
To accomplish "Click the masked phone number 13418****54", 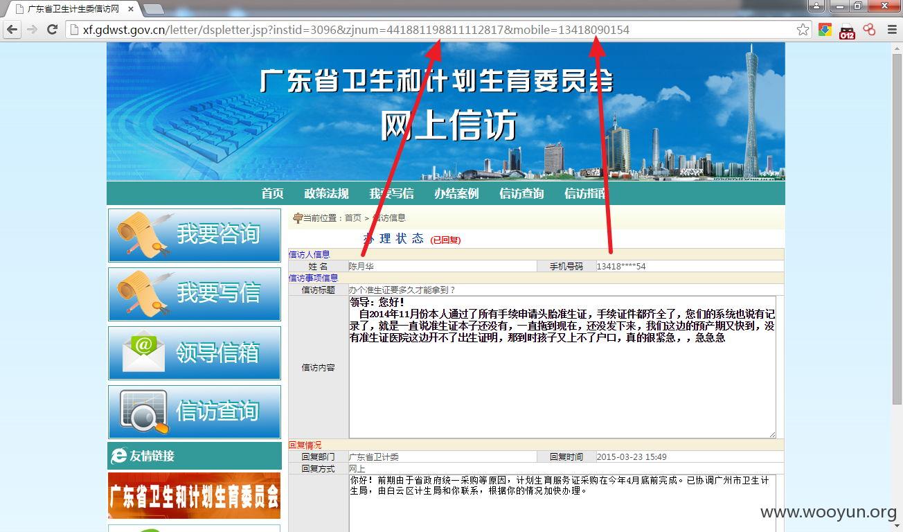I will [x=621, y=267].
